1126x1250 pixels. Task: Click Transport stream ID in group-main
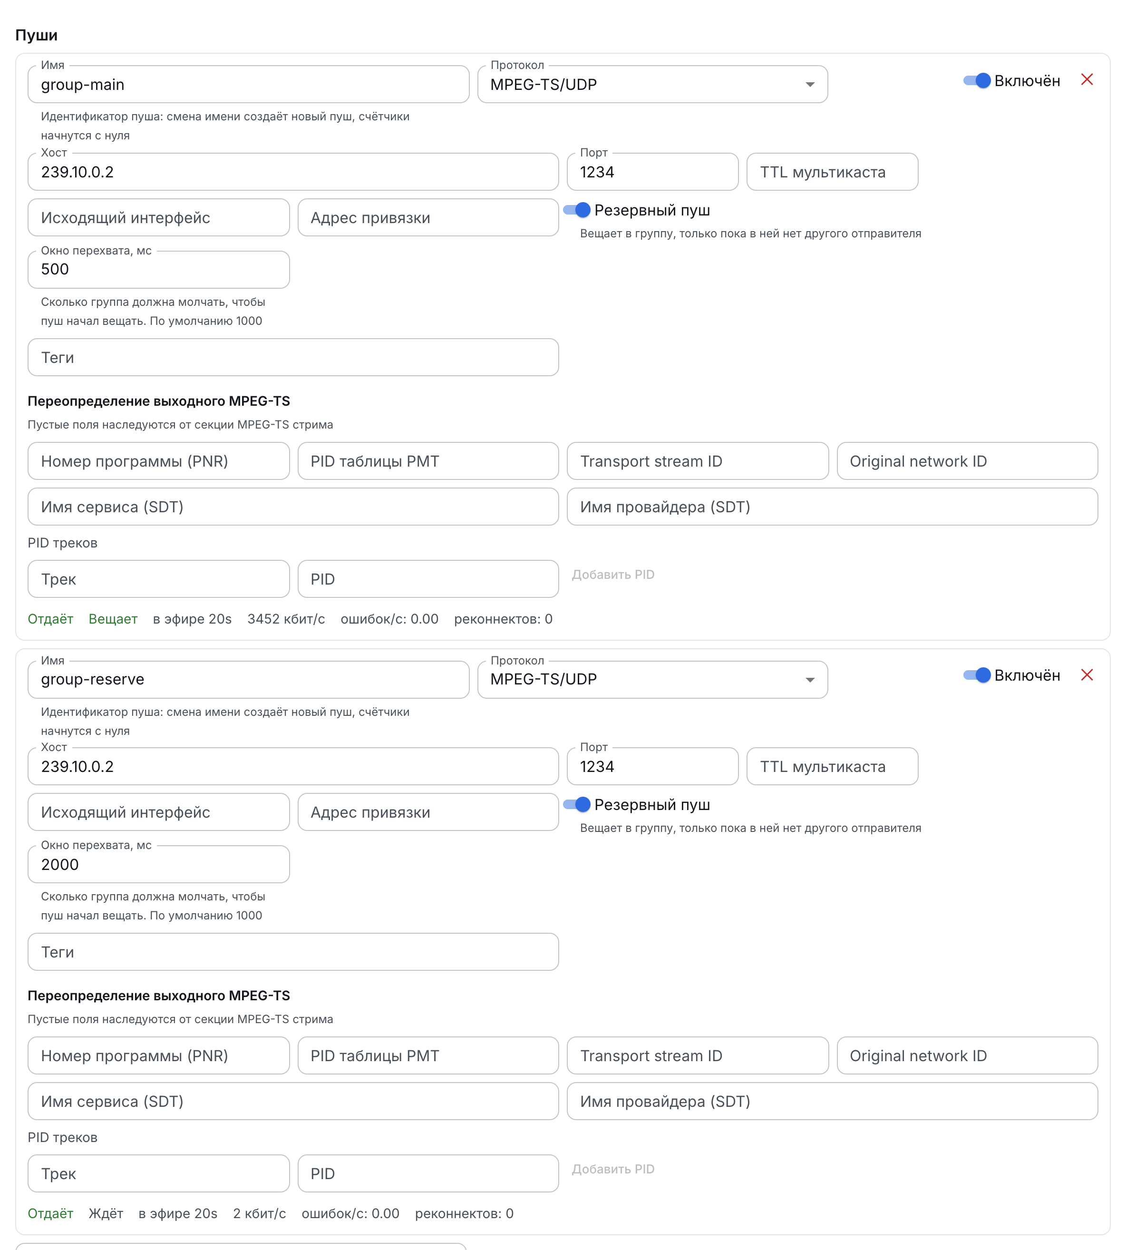[x=698, y=461]
